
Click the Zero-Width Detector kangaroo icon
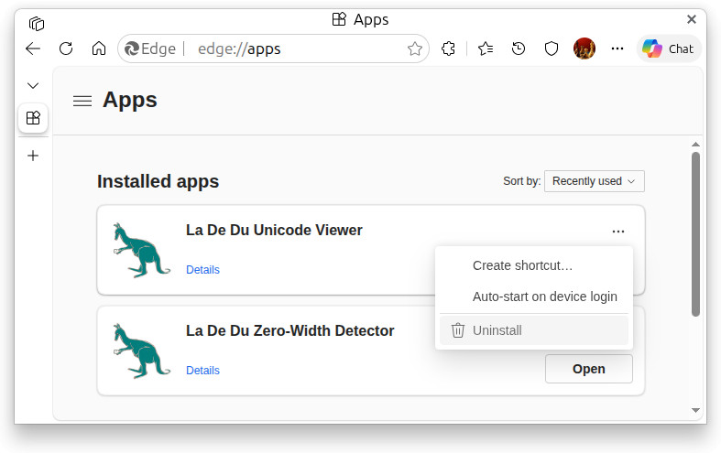tap(142, 351)
